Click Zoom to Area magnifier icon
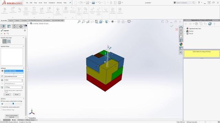The width and height of the screenshot is (220, 123). [x=84, y=22]
